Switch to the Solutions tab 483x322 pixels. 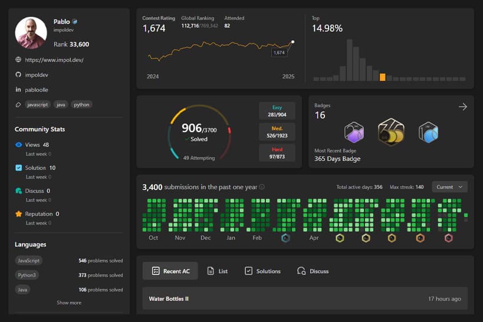(x=262, y=271)
